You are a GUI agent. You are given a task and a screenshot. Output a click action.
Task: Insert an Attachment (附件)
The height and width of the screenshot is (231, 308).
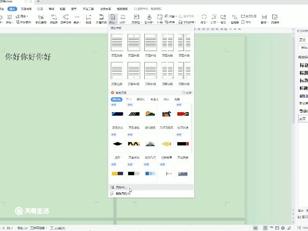(170, 22)
